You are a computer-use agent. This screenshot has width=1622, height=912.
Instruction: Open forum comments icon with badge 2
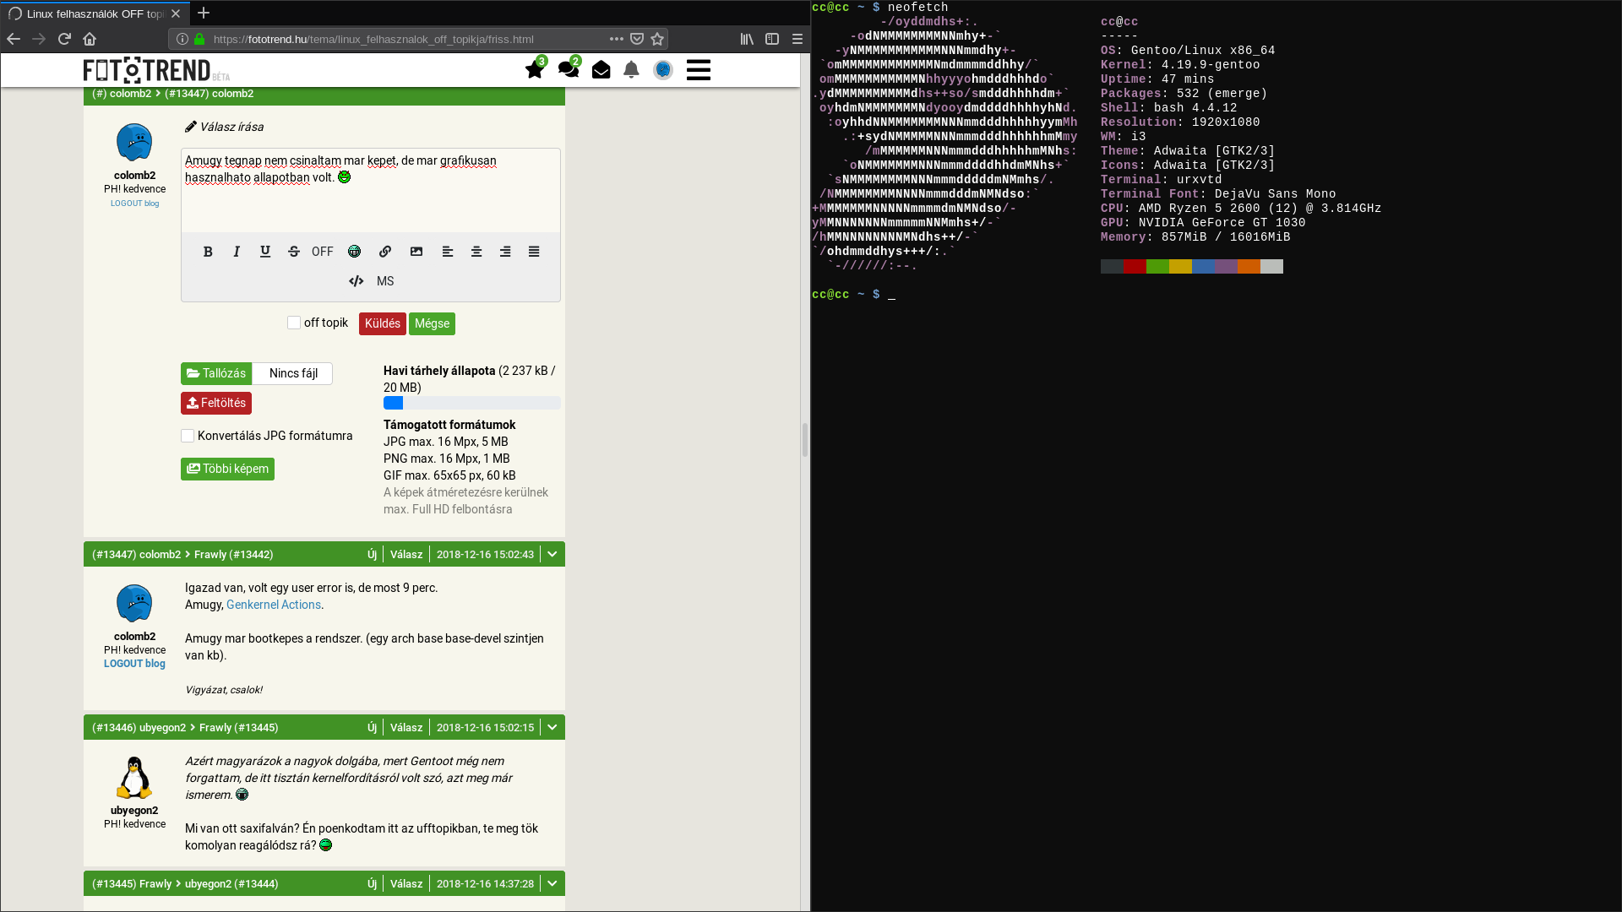click(569, 68)
